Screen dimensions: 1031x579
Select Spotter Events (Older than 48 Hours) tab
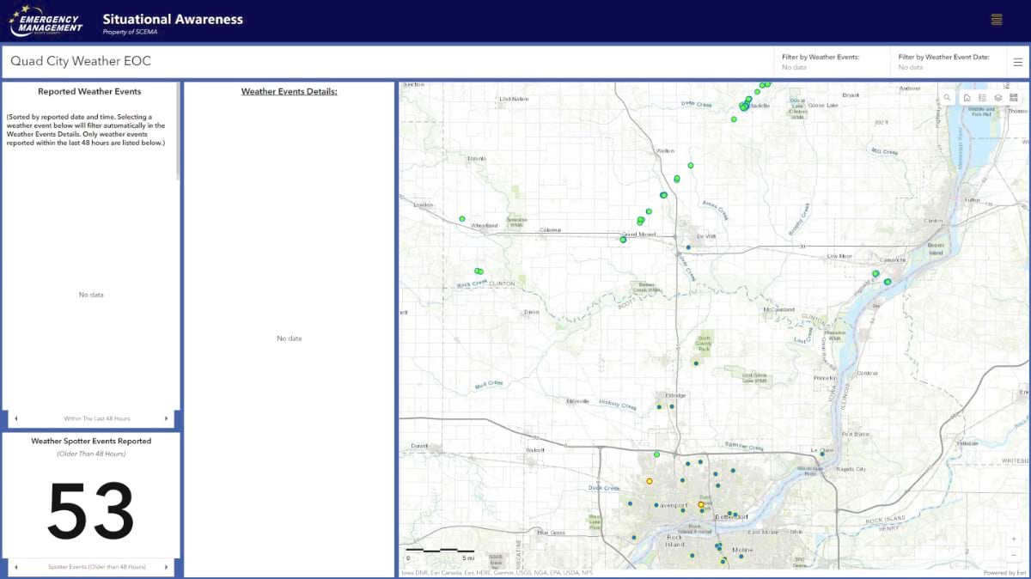[x=97, y=567]
